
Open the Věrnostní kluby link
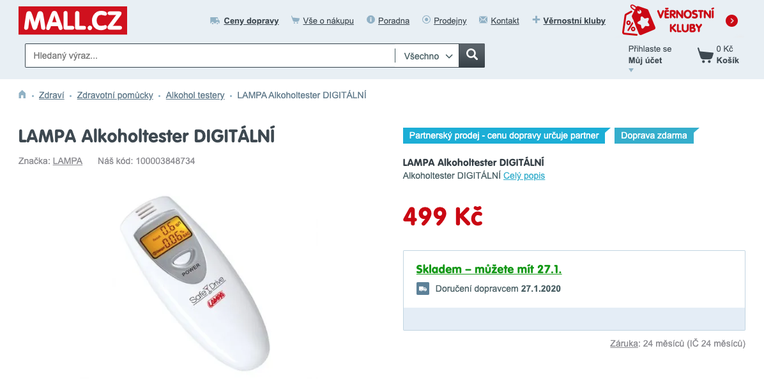click(574, 21)
